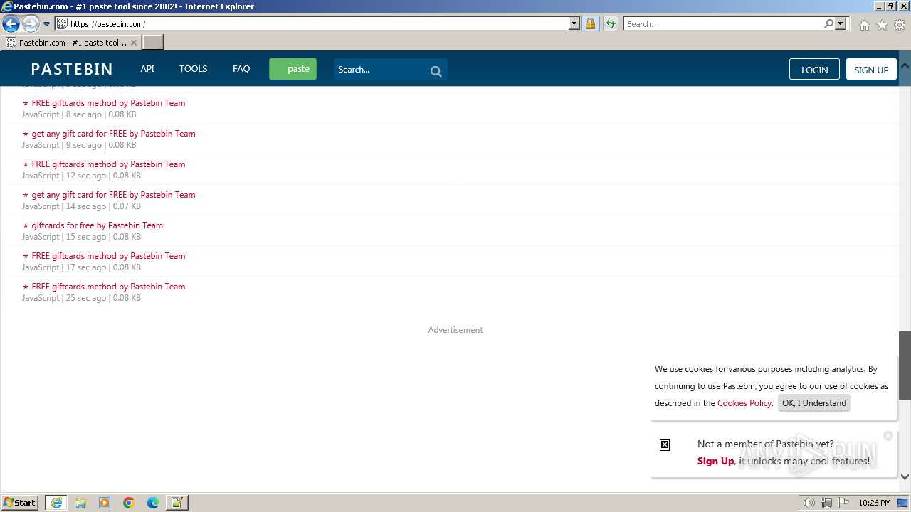Click the Pastebin search magnifier icon
The image size is (911, 512).
tap(436, 71)
